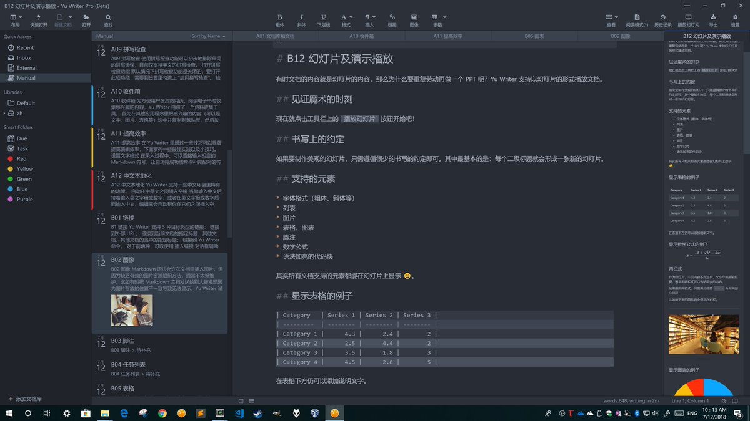Switch to B06 图表 tab

(534, 36)
